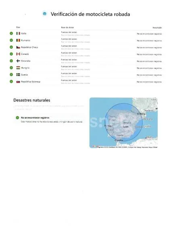Click the Finland flag icon
This screenshot has width=171, height=242.
[18, 61]
